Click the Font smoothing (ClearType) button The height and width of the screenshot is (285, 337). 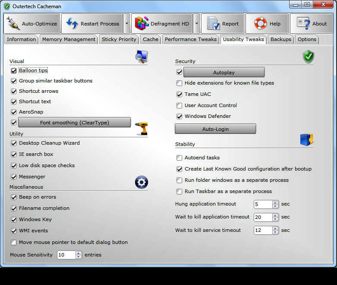tap(75, 122)
